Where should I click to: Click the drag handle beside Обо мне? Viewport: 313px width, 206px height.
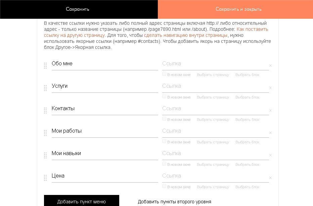[x=45, y=66]
